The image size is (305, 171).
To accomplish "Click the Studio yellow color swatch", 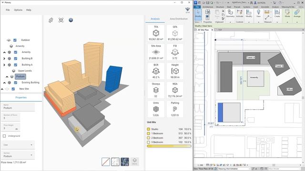I will pyautogui.click(x=148, y=129).
